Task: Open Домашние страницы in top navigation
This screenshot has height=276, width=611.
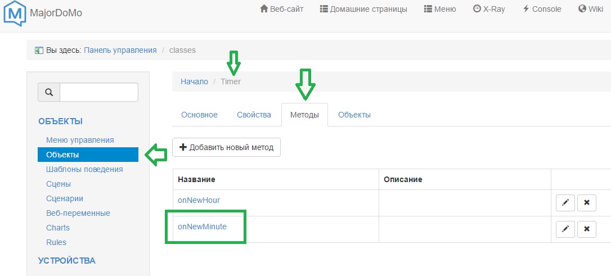Action: [363, 9]
